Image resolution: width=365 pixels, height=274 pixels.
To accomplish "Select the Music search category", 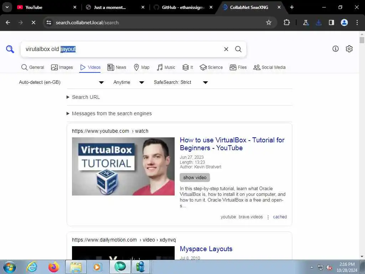I will tap(166, 67).
